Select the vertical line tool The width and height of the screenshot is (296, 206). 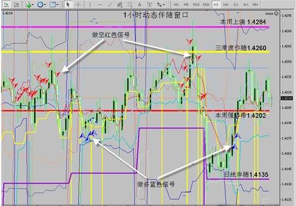(x=90, y=4)
